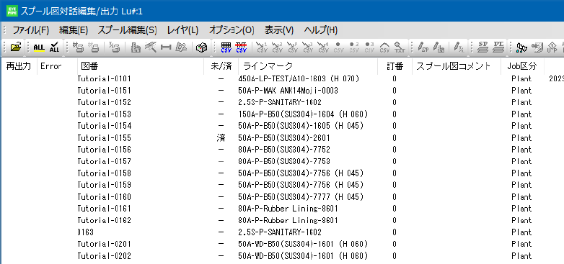564x264 pixels.
Task: Open the ヘルプ(H) menu
Action: 321,30
